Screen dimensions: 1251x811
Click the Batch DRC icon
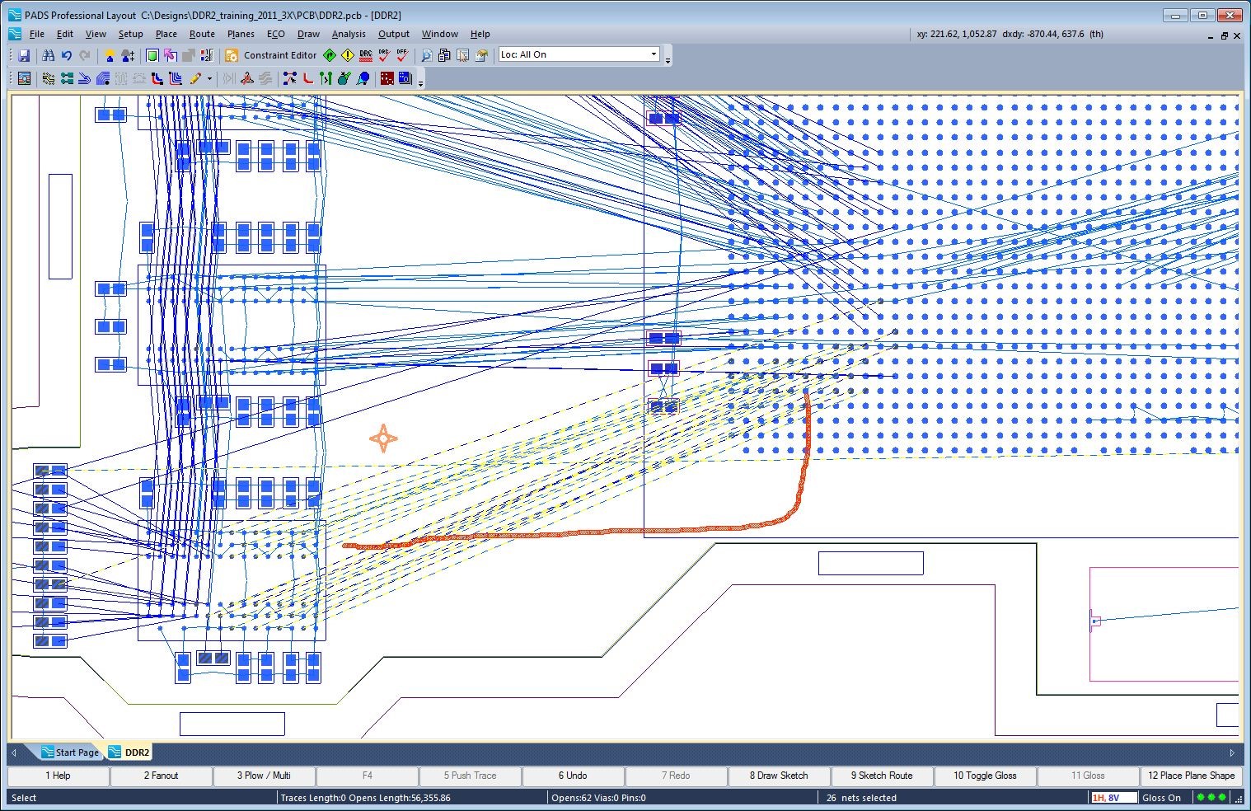(366, 55)
